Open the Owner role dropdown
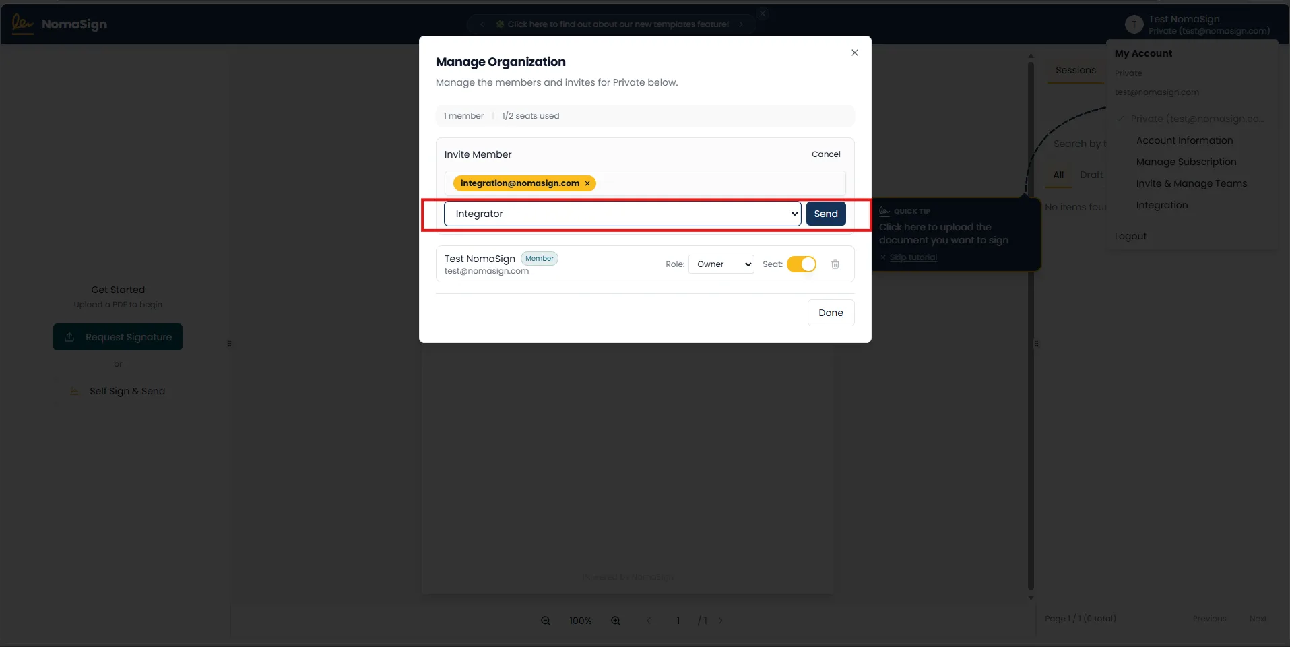1290x647 pixels. (721, 264)
